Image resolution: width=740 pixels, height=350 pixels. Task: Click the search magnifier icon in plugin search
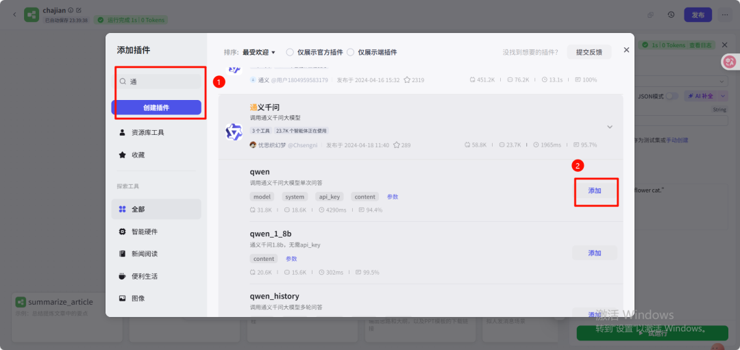coord(122,82)
